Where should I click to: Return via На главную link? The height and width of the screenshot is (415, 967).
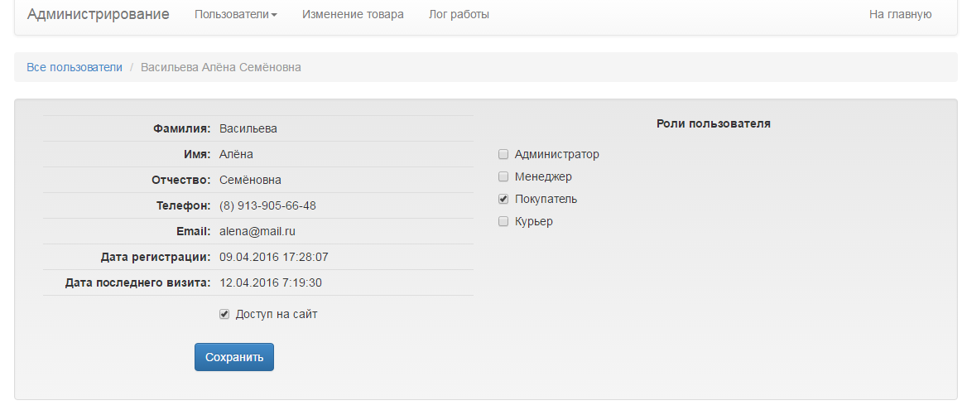[900, 14]
